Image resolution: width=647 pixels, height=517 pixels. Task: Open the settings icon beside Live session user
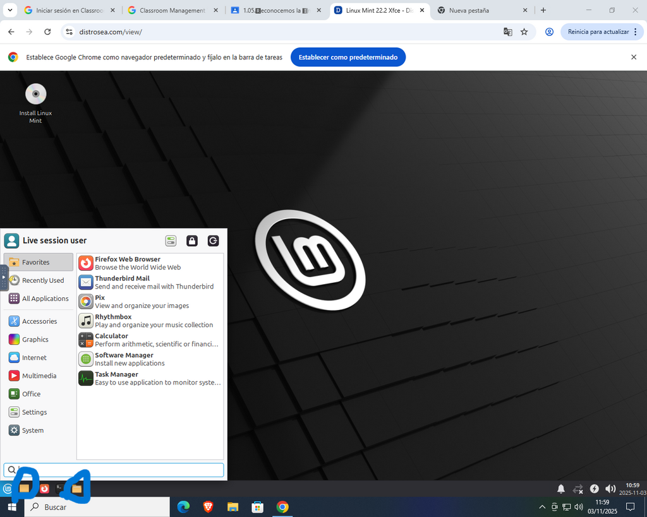pyautogui.click(x=171, y=241)
